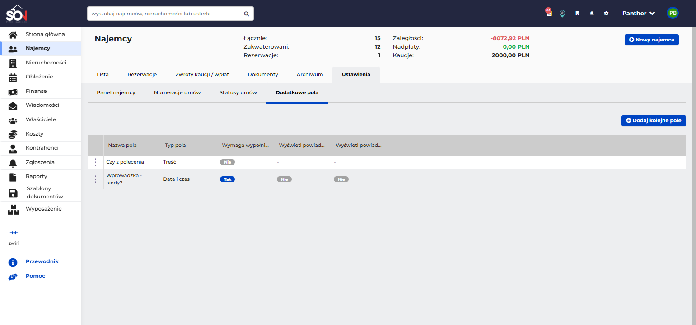Click Data i czas cell

coord(177,179)
